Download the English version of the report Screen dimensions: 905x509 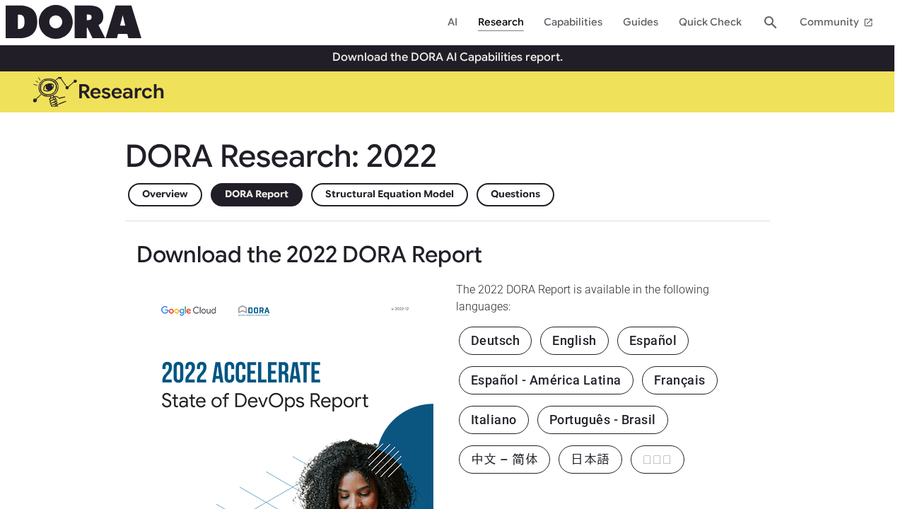pyautogui.click(x=574, y=341)
